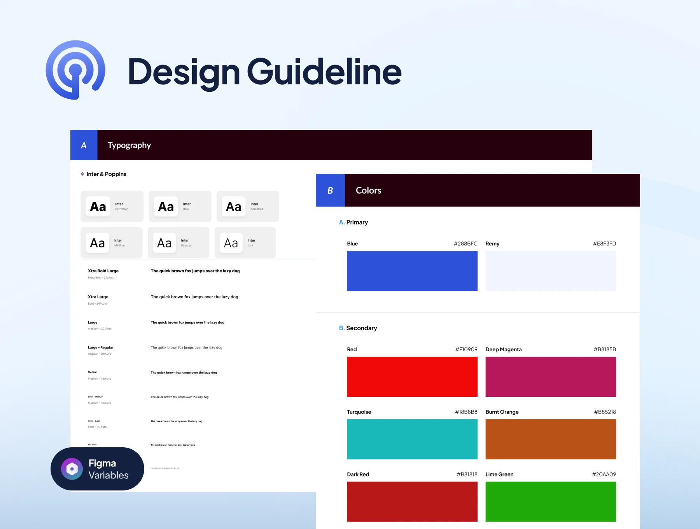Screen dimensions: 700x529
Task: Click the purple diamond bullet beside Inter & Poppins
Action: pos(82,174)
